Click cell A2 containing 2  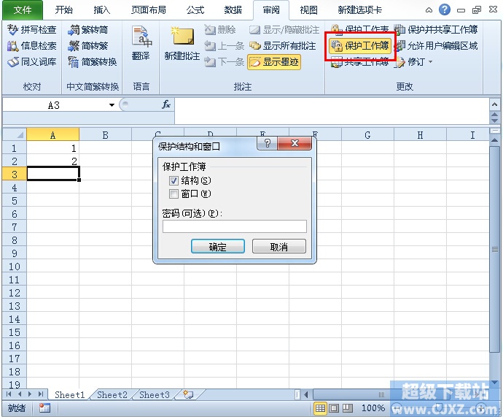point(53,161)
